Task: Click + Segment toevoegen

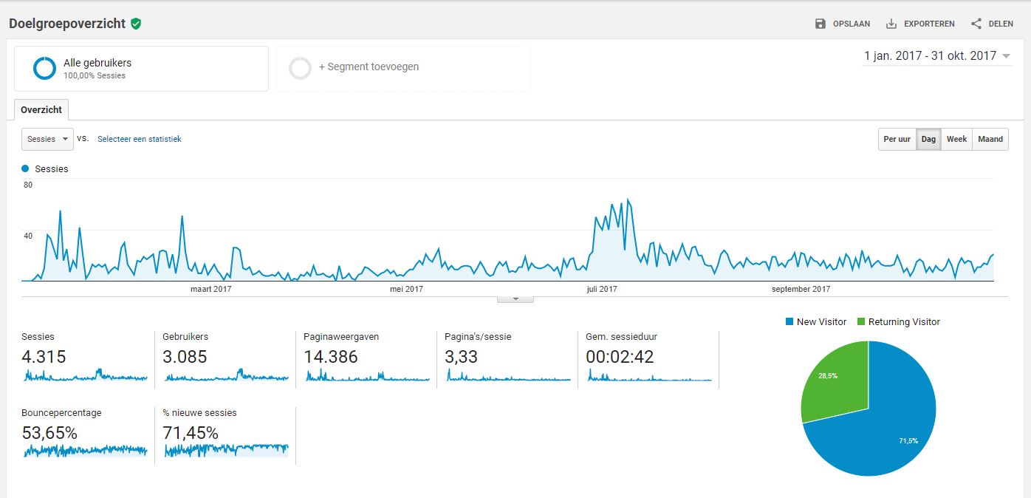Action: (369, 66)
